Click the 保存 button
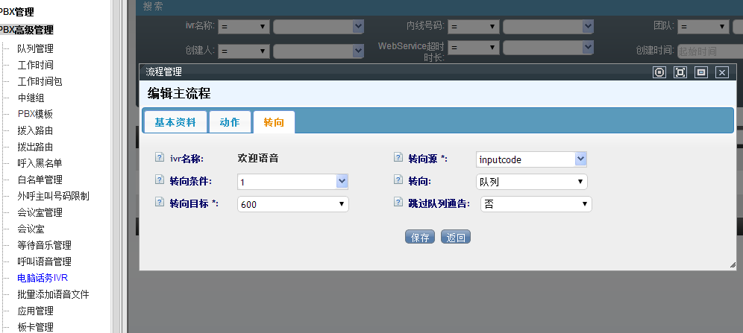This screenshot has height=333, width=743. 420,238
